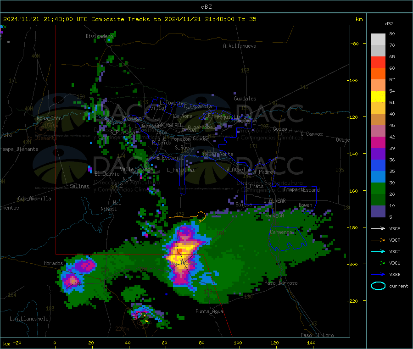Click the Morados place label

(x=53, y=263)
